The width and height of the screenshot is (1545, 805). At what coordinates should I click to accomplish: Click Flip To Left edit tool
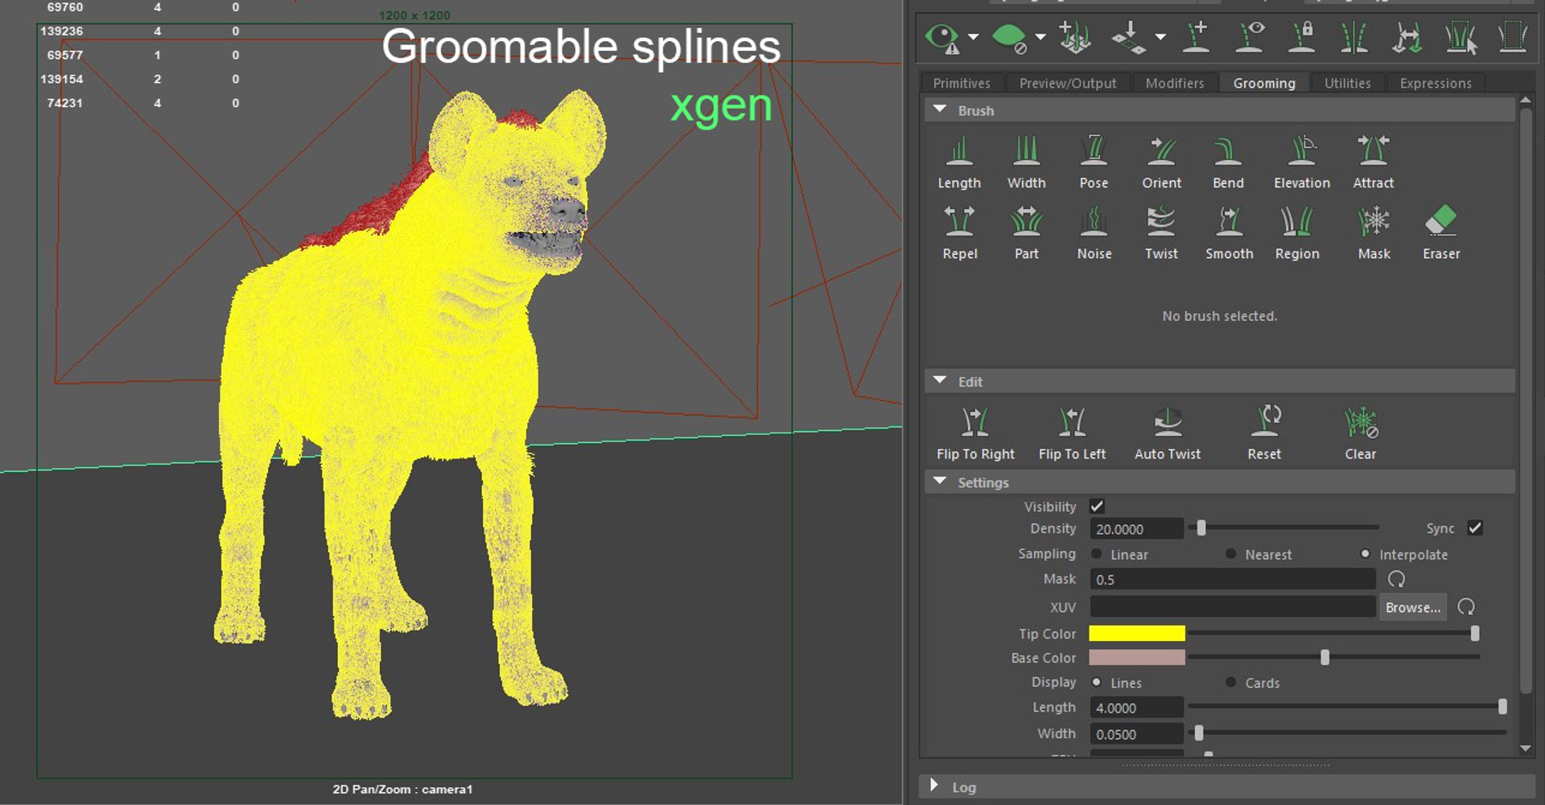coord(1072,433)
